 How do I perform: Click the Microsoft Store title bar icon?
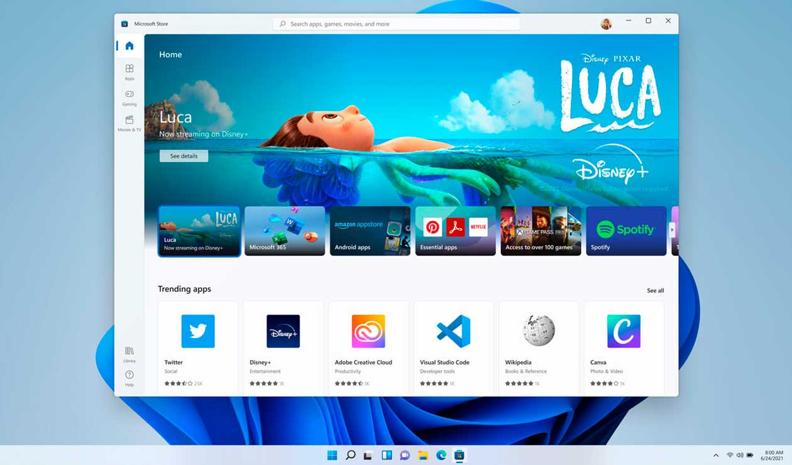point(124,24)
